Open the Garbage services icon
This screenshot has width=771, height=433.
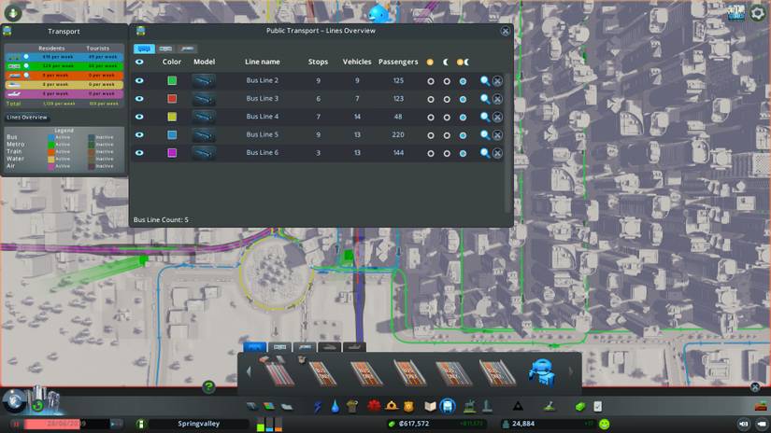coord(352,407)
